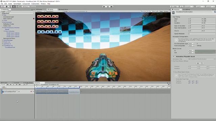Open the Component menu

[26, 4]
